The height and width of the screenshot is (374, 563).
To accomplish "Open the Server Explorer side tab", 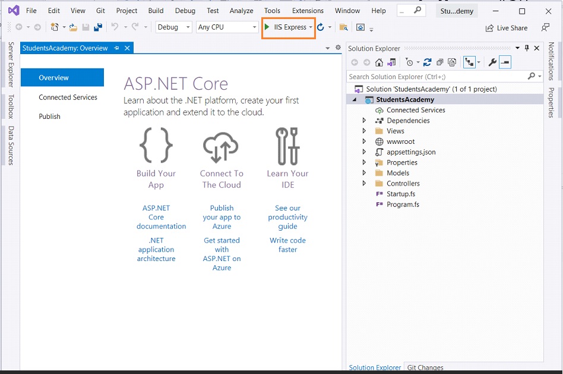I will pyautogui.click(x=11, y=65).
